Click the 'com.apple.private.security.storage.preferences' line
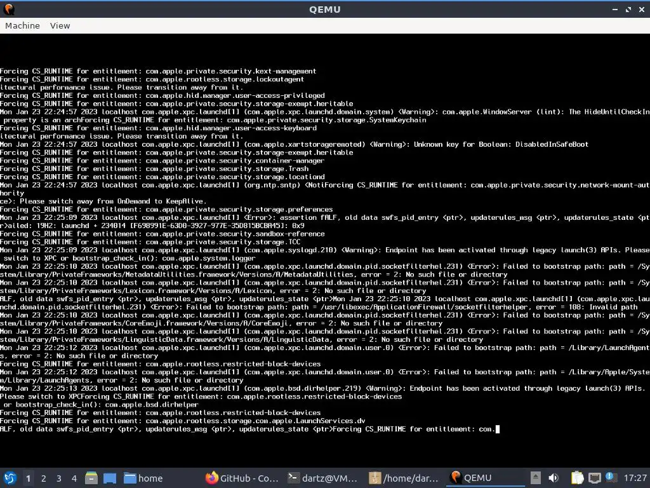The width and height of the screenshot is (650, 488). [166, 209]
